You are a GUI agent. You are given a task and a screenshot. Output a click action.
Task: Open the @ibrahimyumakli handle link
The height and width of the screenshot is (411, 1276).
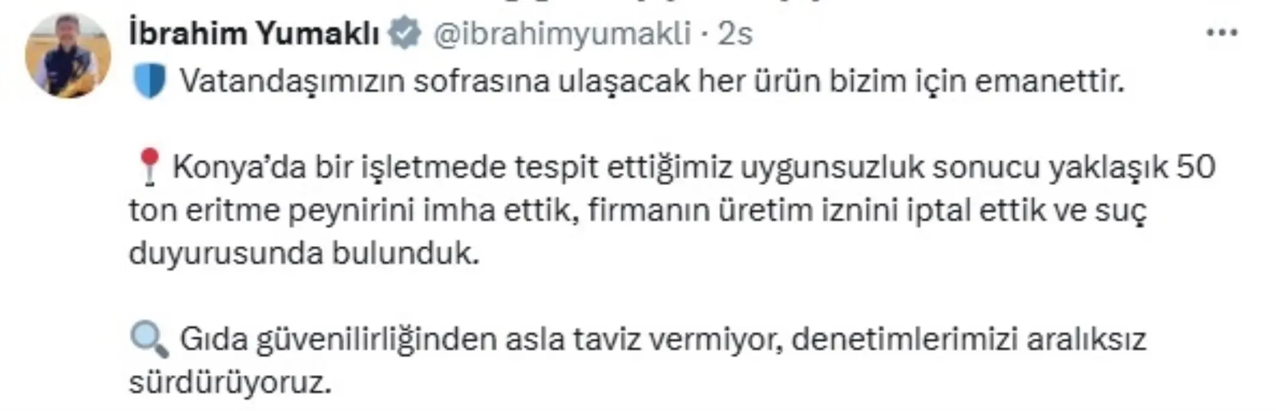(562, 34)
